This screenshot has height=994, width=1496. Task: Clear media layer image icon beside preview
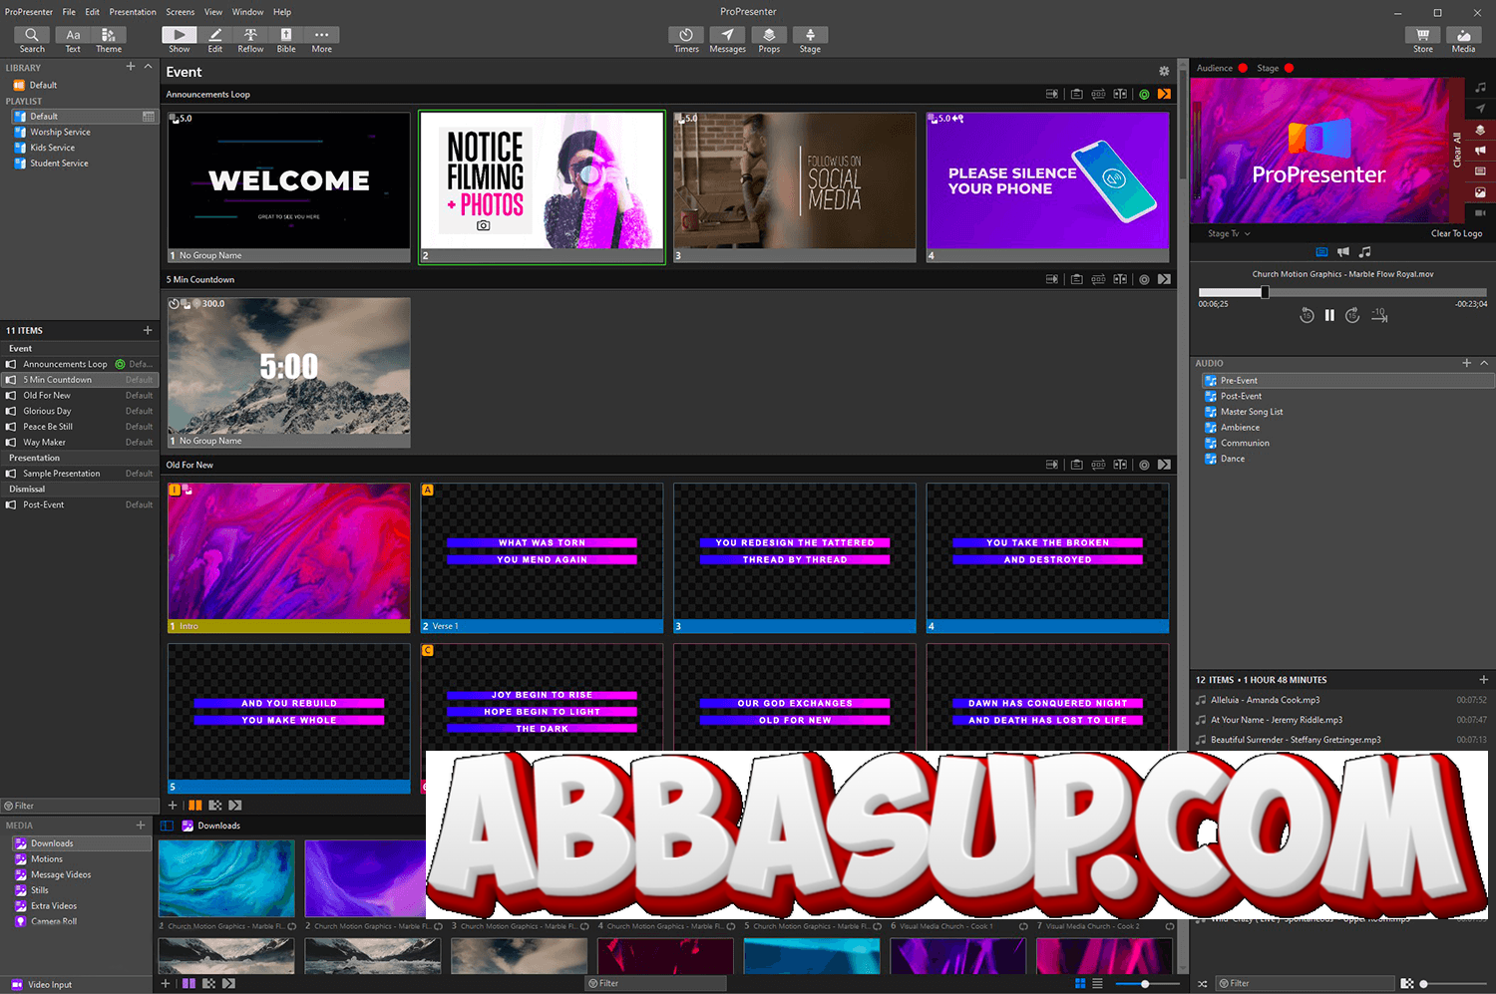[x=1480, y=192]
